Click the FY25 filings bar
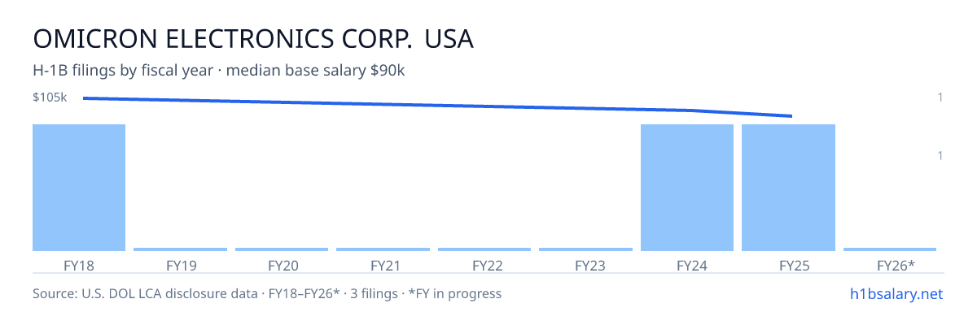 coord(789,188)
